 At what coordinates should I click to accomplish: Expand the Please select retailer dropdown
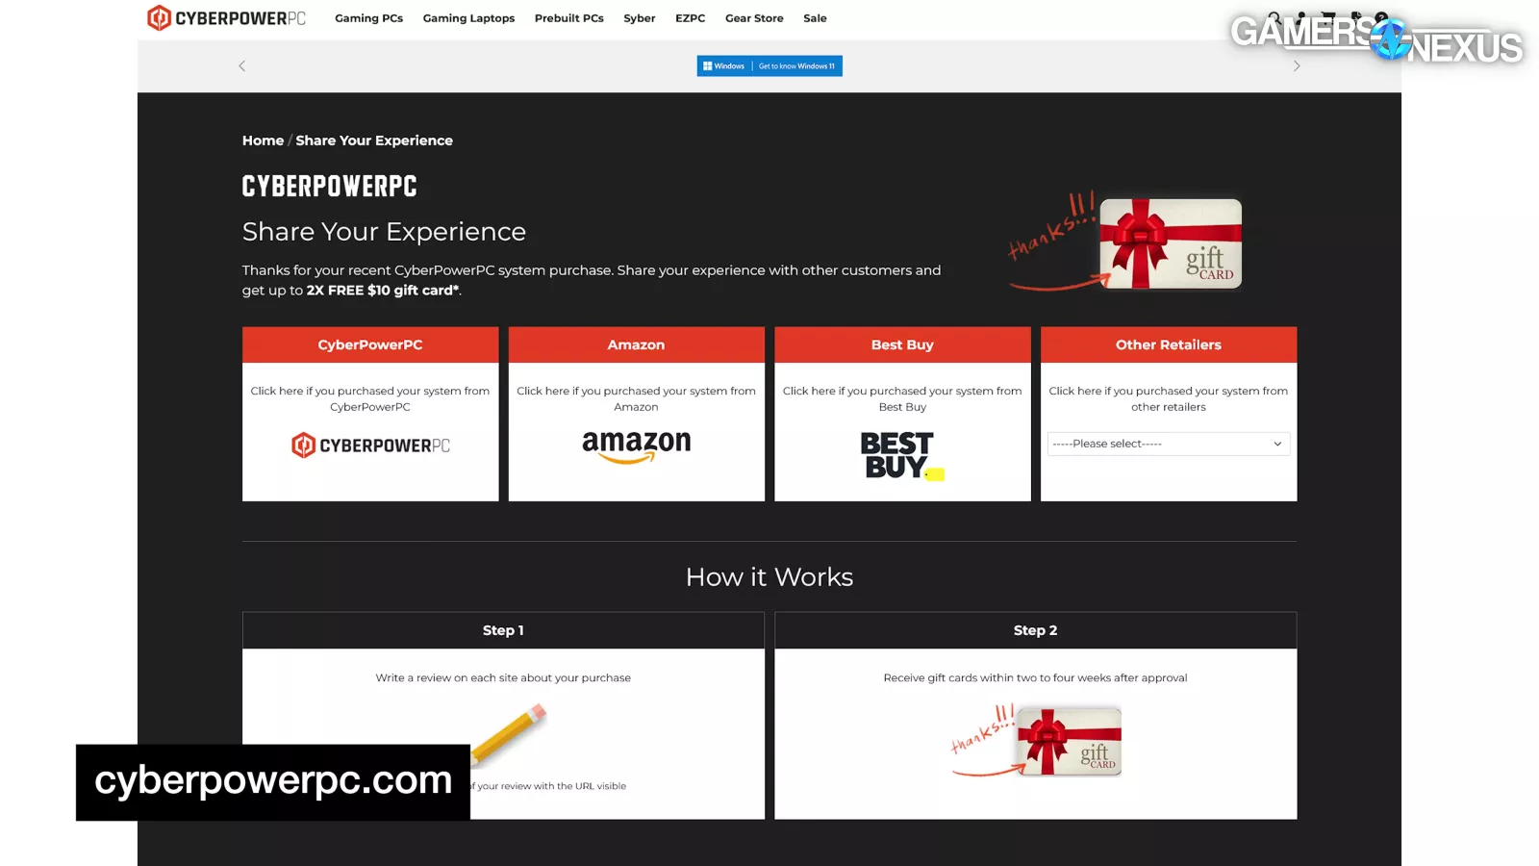tap(1168, 444)
